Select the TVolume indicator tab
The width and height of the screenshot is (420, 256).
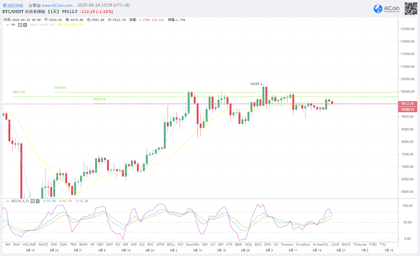pos(360,245)
